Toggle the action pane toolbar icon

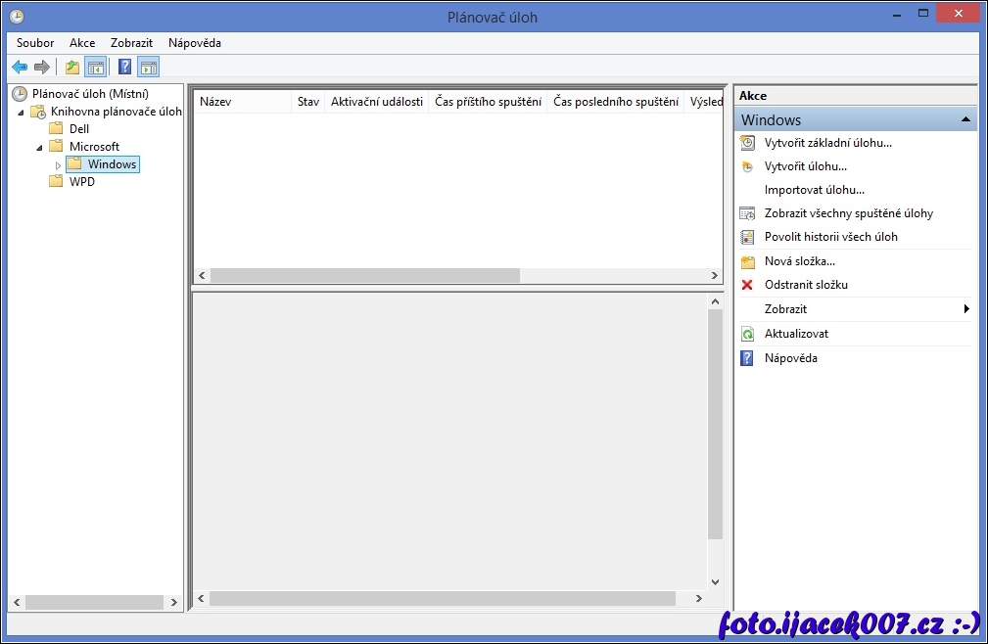148,67
